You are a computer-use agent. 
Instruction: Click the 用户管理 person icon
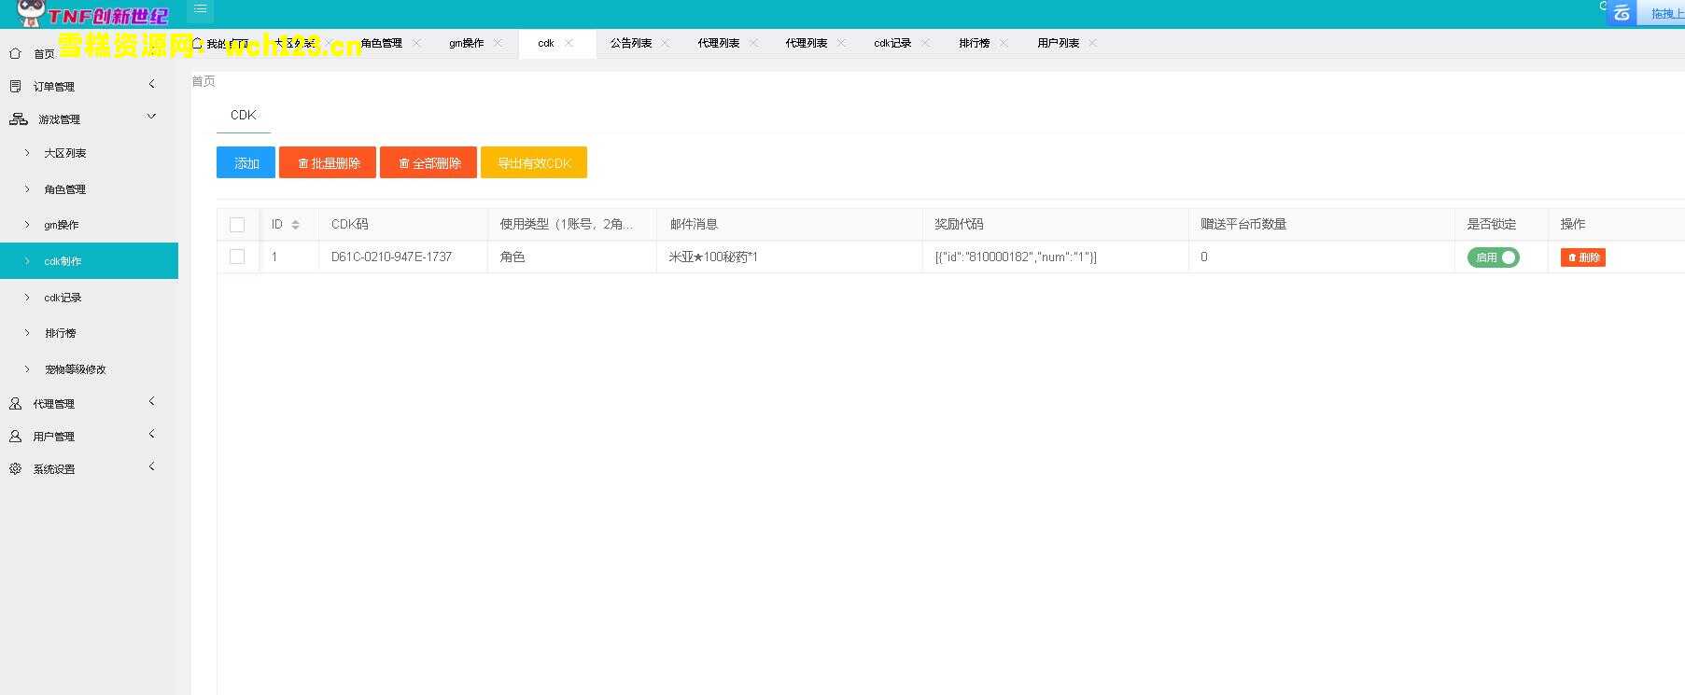point(15,436)
